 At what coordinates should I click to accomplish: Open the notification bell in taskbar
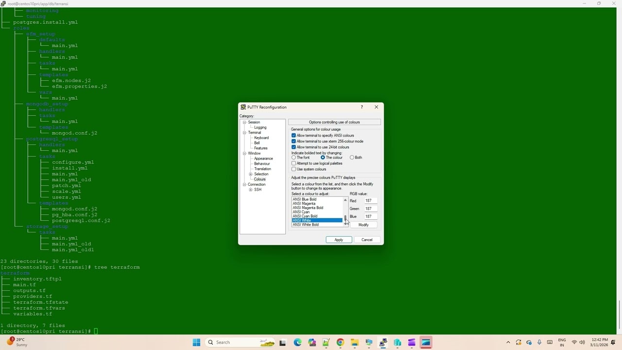tap(613, 342)
